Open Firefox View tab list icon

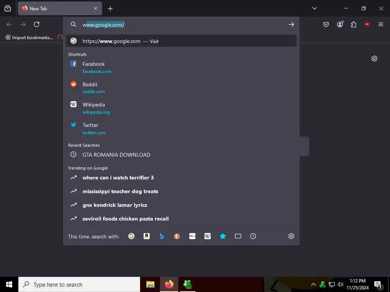coord(8,8)
